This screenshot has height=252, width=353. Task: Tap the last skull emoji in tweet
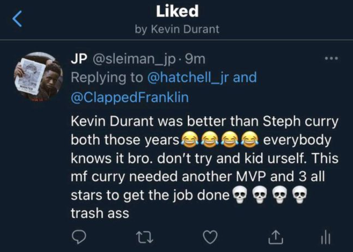coord(299,194)
